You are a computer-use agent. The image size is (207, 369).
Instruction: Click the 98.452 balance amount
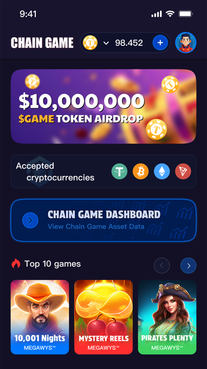129,43
